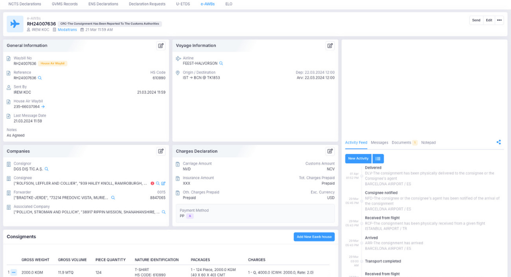Click the Origin / Destination pin icon
The image size is (511, 277).
[177, 73]
